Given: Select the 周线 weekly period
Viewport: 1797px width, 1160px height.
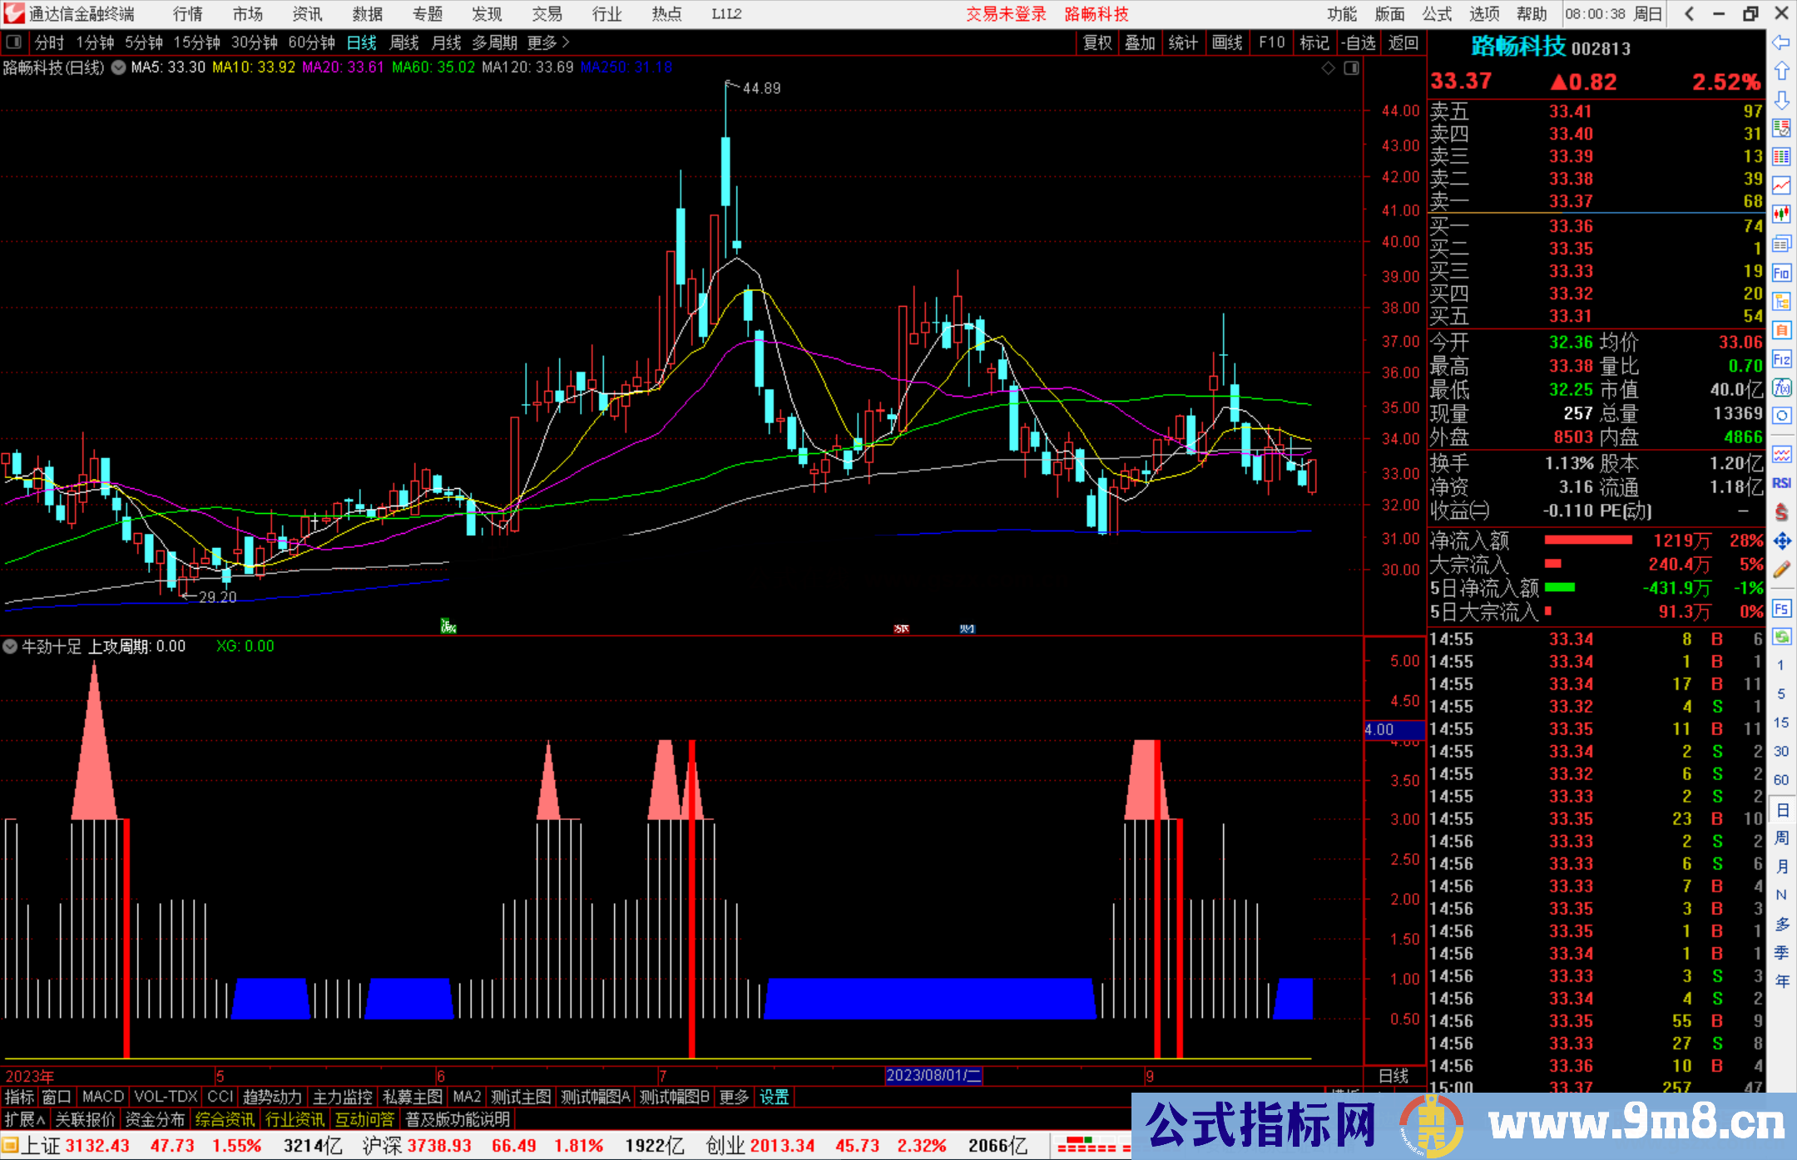Looking at the screenshot, I should click(404, 42).
